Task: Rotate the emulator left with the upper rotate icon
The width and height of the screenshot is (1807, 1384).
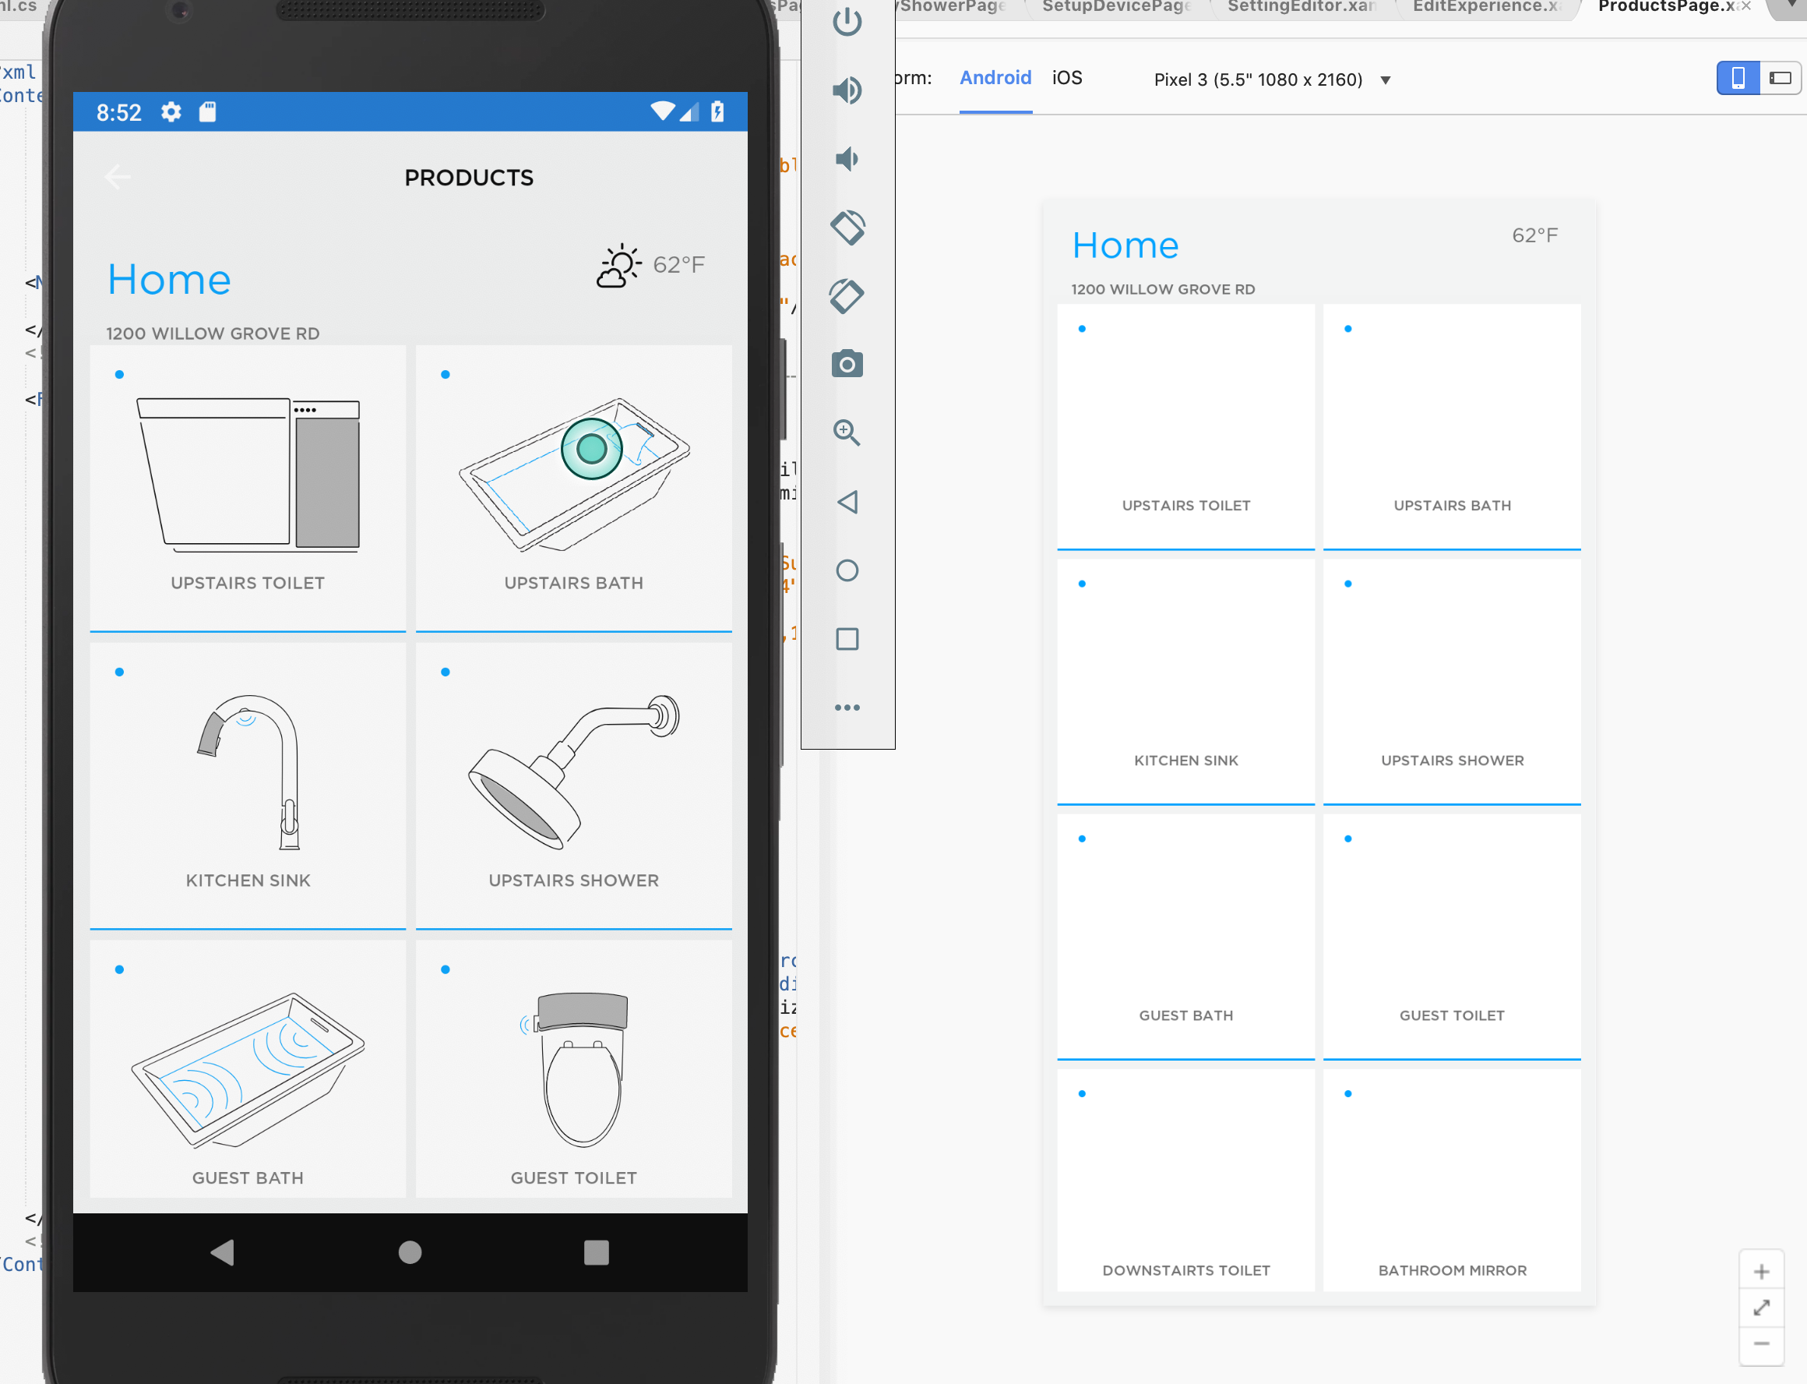Action: point(847,228)
